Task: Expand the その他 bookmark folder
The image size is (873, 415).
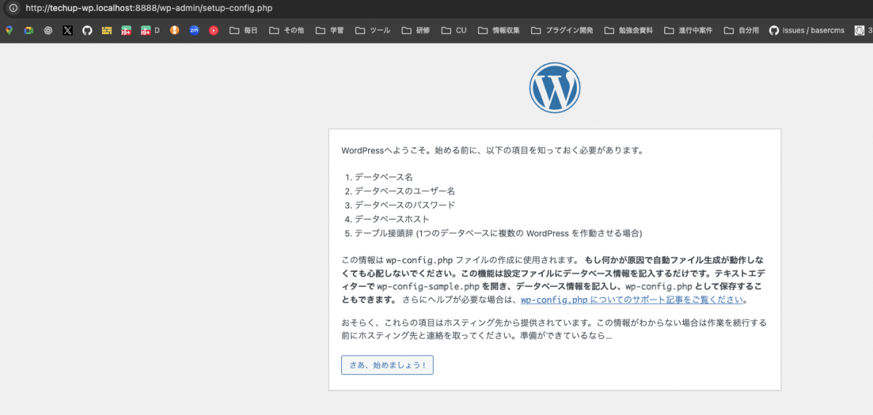Action: pos(287,31)
